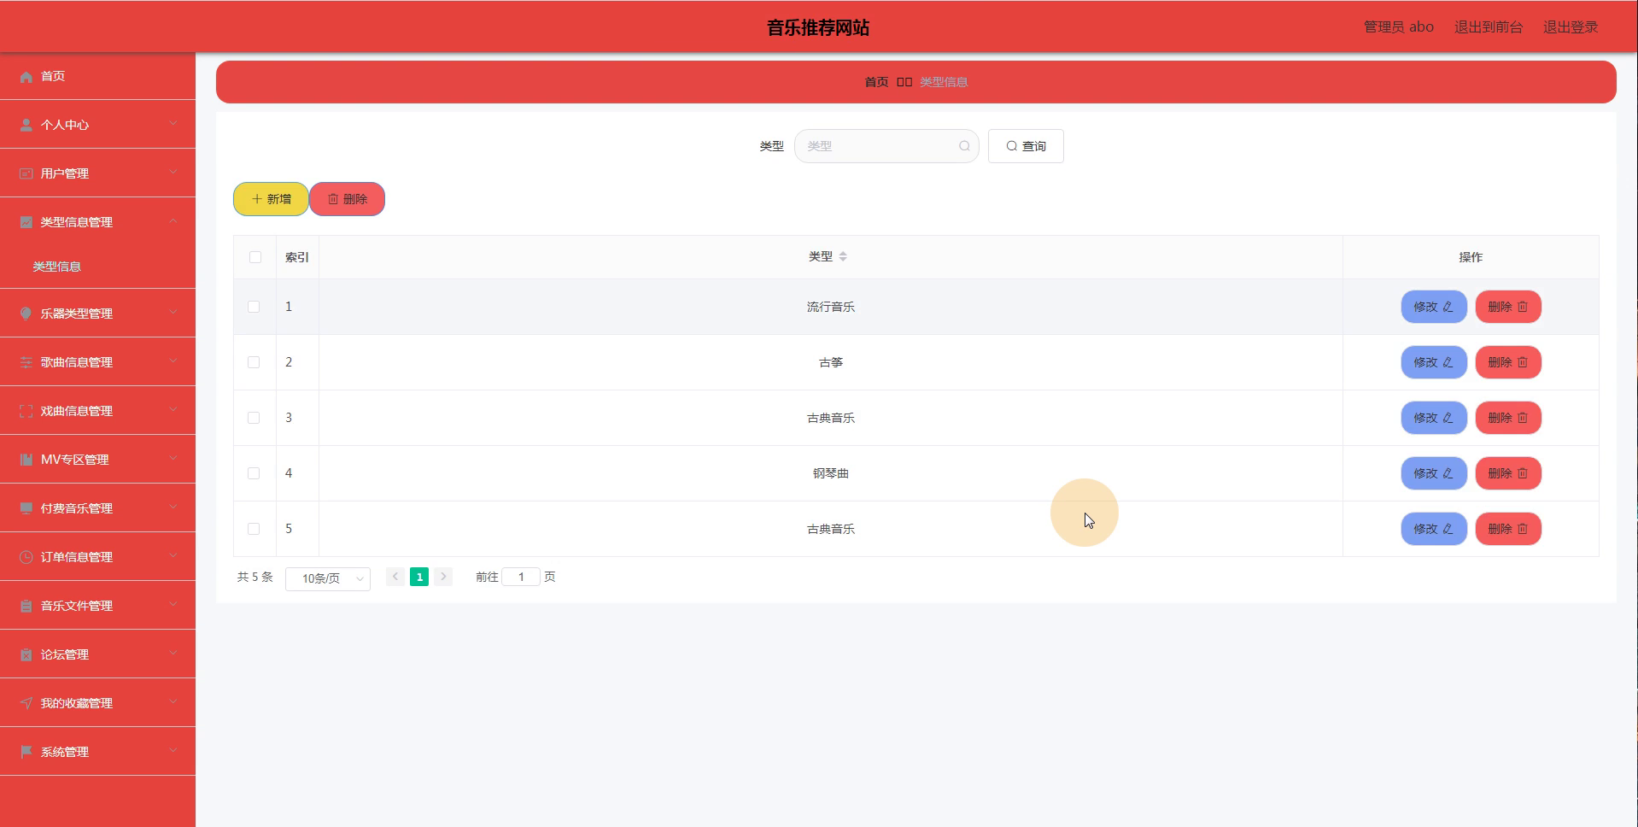Viewport: 1638px width, 827px height.
Task: Click 退出登录 in the header
Action: (x=1571, y=27)
